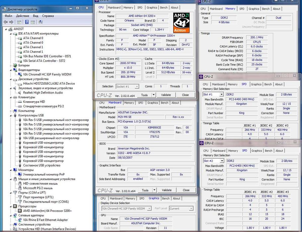Click the CPU-Z title icon of Slot #1 window
Image resolution: width=302 pixels, height=232 pixels.
click(x=201, y=77)
